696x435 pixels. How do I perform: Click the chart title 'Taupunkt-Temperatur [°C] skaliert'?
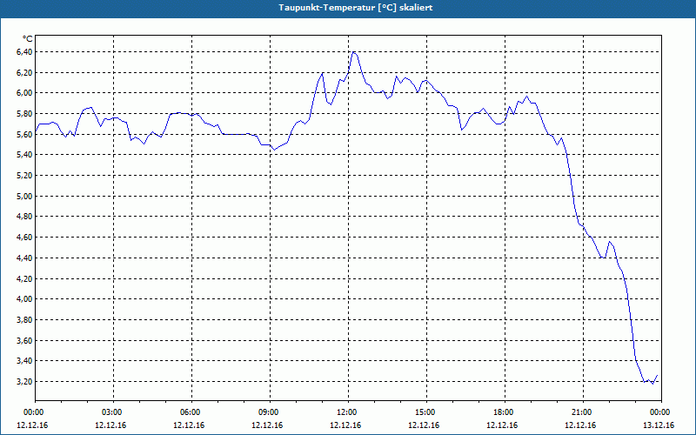pos(356,8)
